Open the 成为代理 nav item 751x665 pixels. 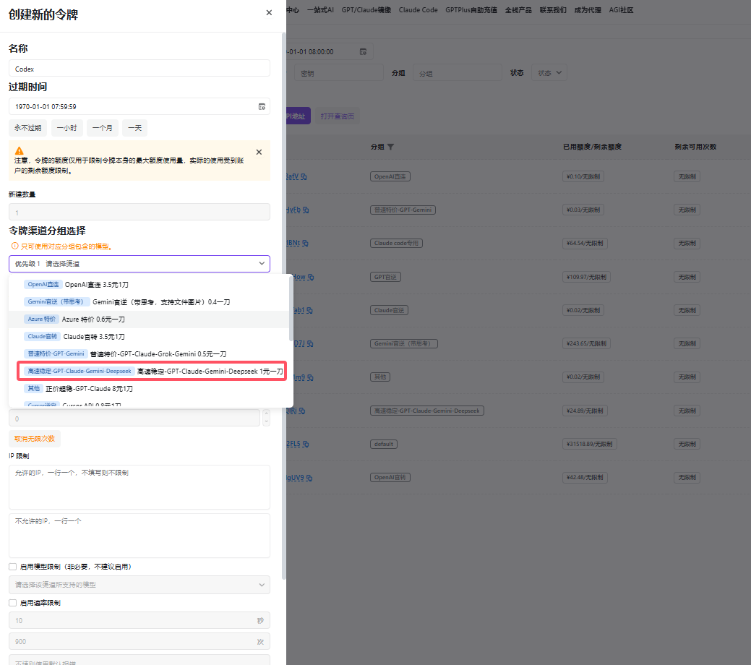pos(588,10)
